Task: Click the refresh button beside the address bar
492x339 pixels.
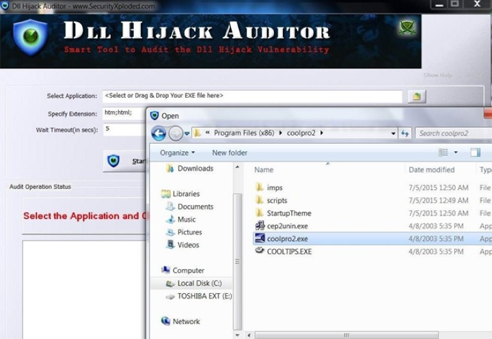Action: tap(405, 133)
